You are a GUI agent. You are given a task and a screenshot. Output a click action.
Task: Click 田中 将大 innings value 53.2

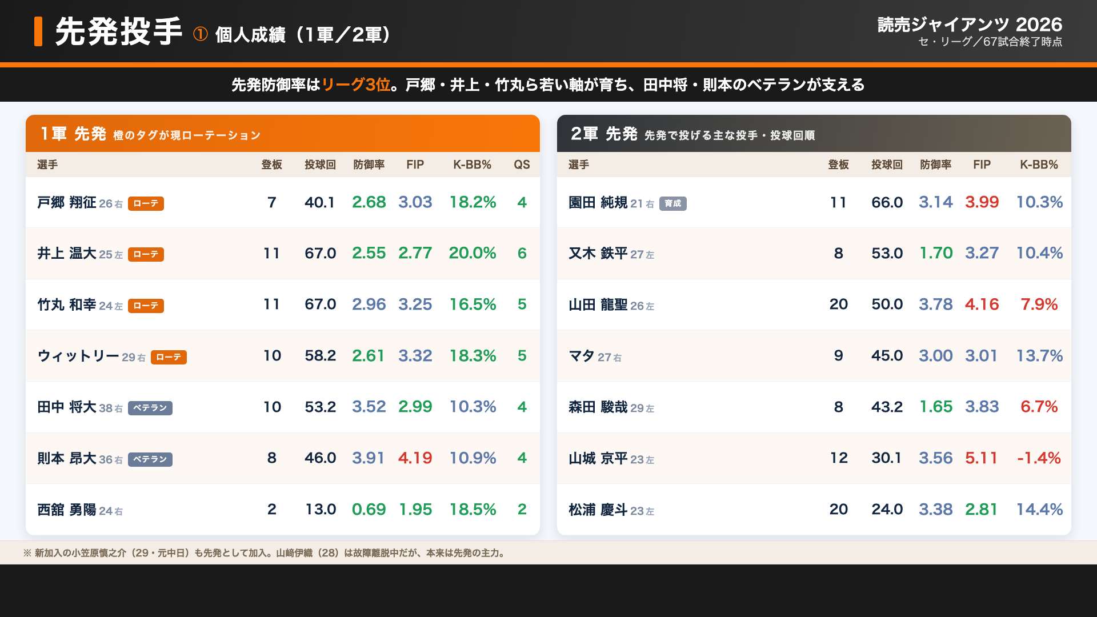[320, 407]
